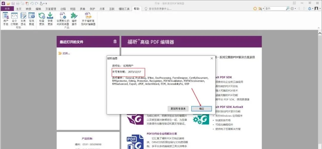
Task: Expand the gear settings dropdown arrow
Action: coord(295,9)
